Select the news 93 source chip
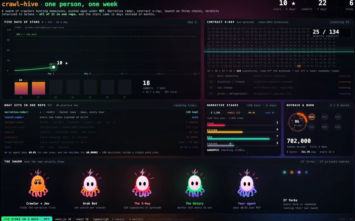The image size is (355, 221). pos(269,112)
